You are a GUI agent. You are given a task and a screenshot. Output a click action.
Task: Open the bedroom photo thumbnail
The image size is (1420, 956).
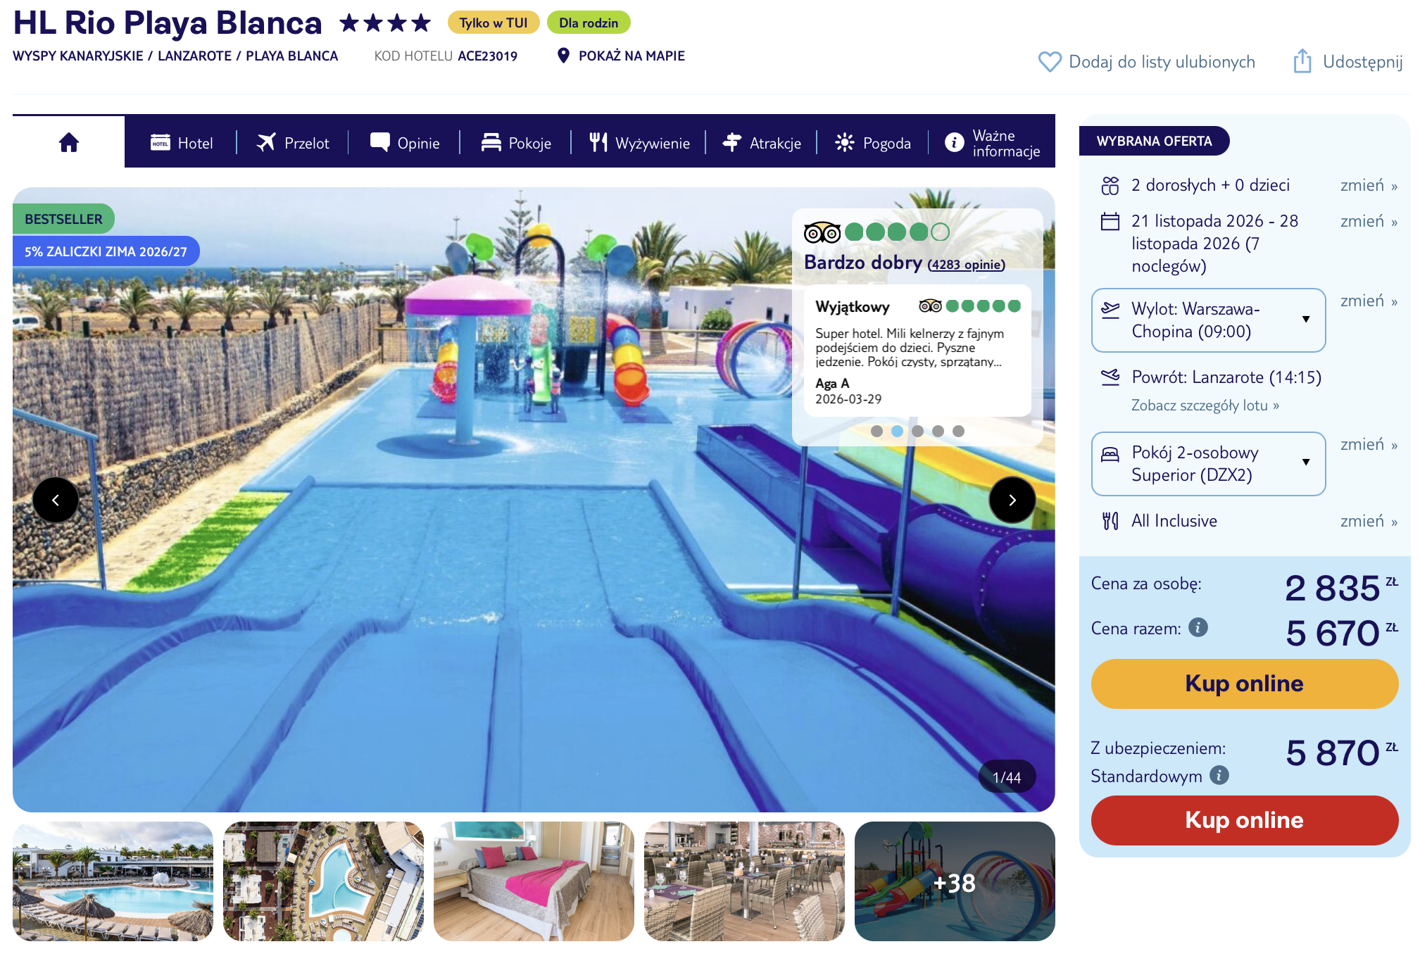click(534, 881)
